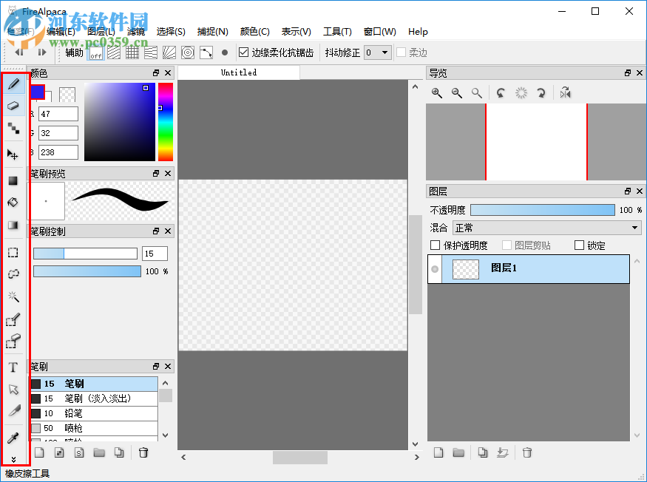Expand hidden tools with the toolbar chevron
647x482 pixels.
(x=13, y=458)
